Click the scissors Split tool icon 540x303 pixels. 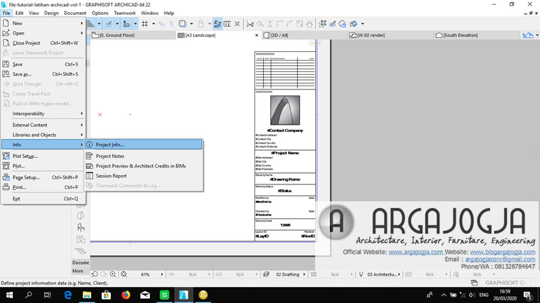(250, 24)
